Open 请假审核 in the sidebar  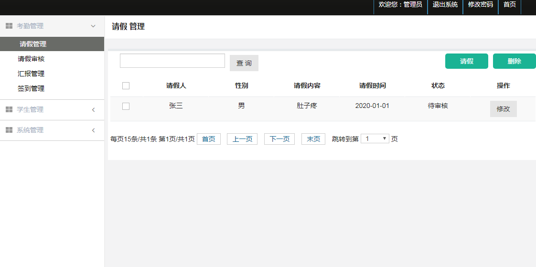tap(31, 59)
